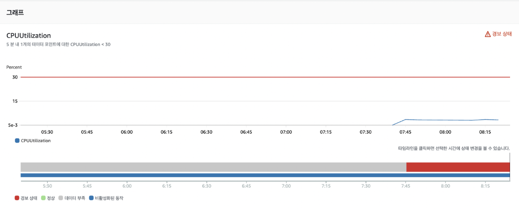Click the 05:30 label on the chart x-axis
Image resolution: width=519 pixels, height=209 pixels.
[47, 131]
